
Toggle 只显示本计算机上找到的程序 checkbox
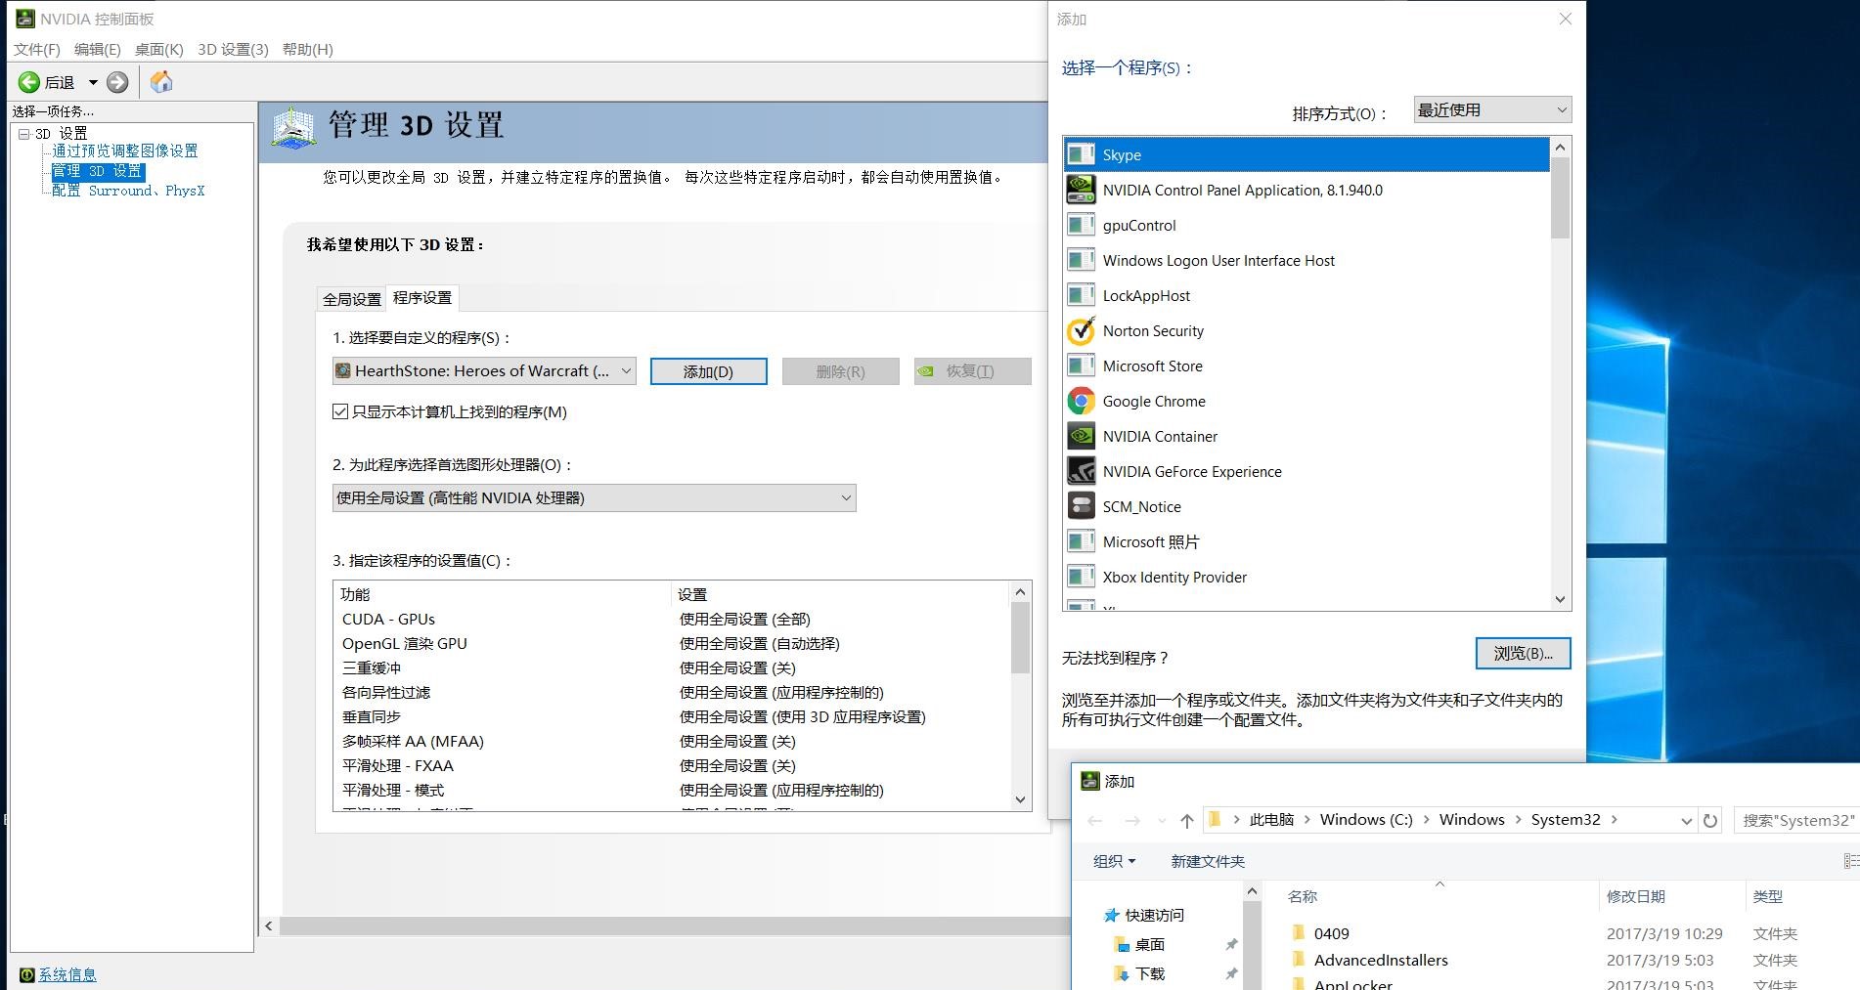(x=340, y=411)
